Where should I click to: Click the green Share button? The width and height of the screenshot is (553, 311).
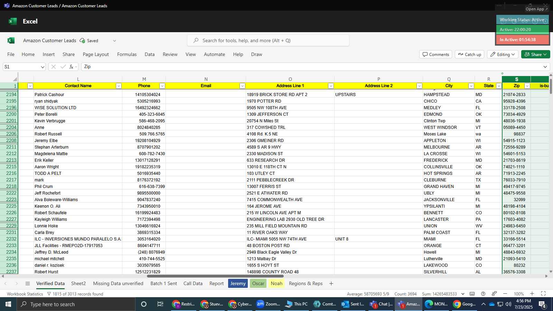point(535,54)
